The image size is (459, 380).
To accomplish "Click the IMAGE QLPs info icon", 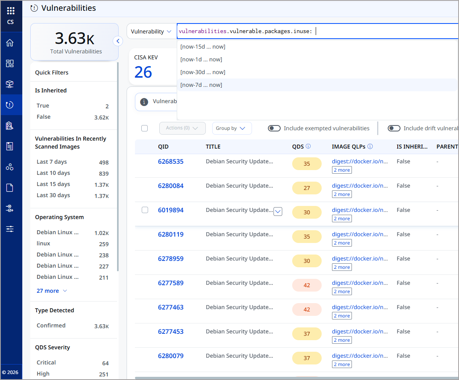I will pos(370,146).
